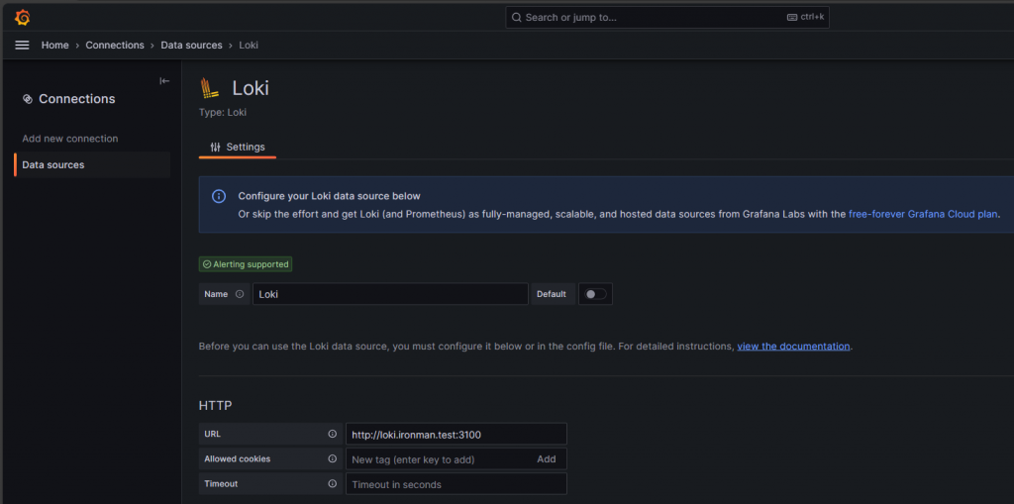The width and height of the screenshot is (1014, 504).
Task: Open the hamburger navigation menu
Action: click(22, 46)
